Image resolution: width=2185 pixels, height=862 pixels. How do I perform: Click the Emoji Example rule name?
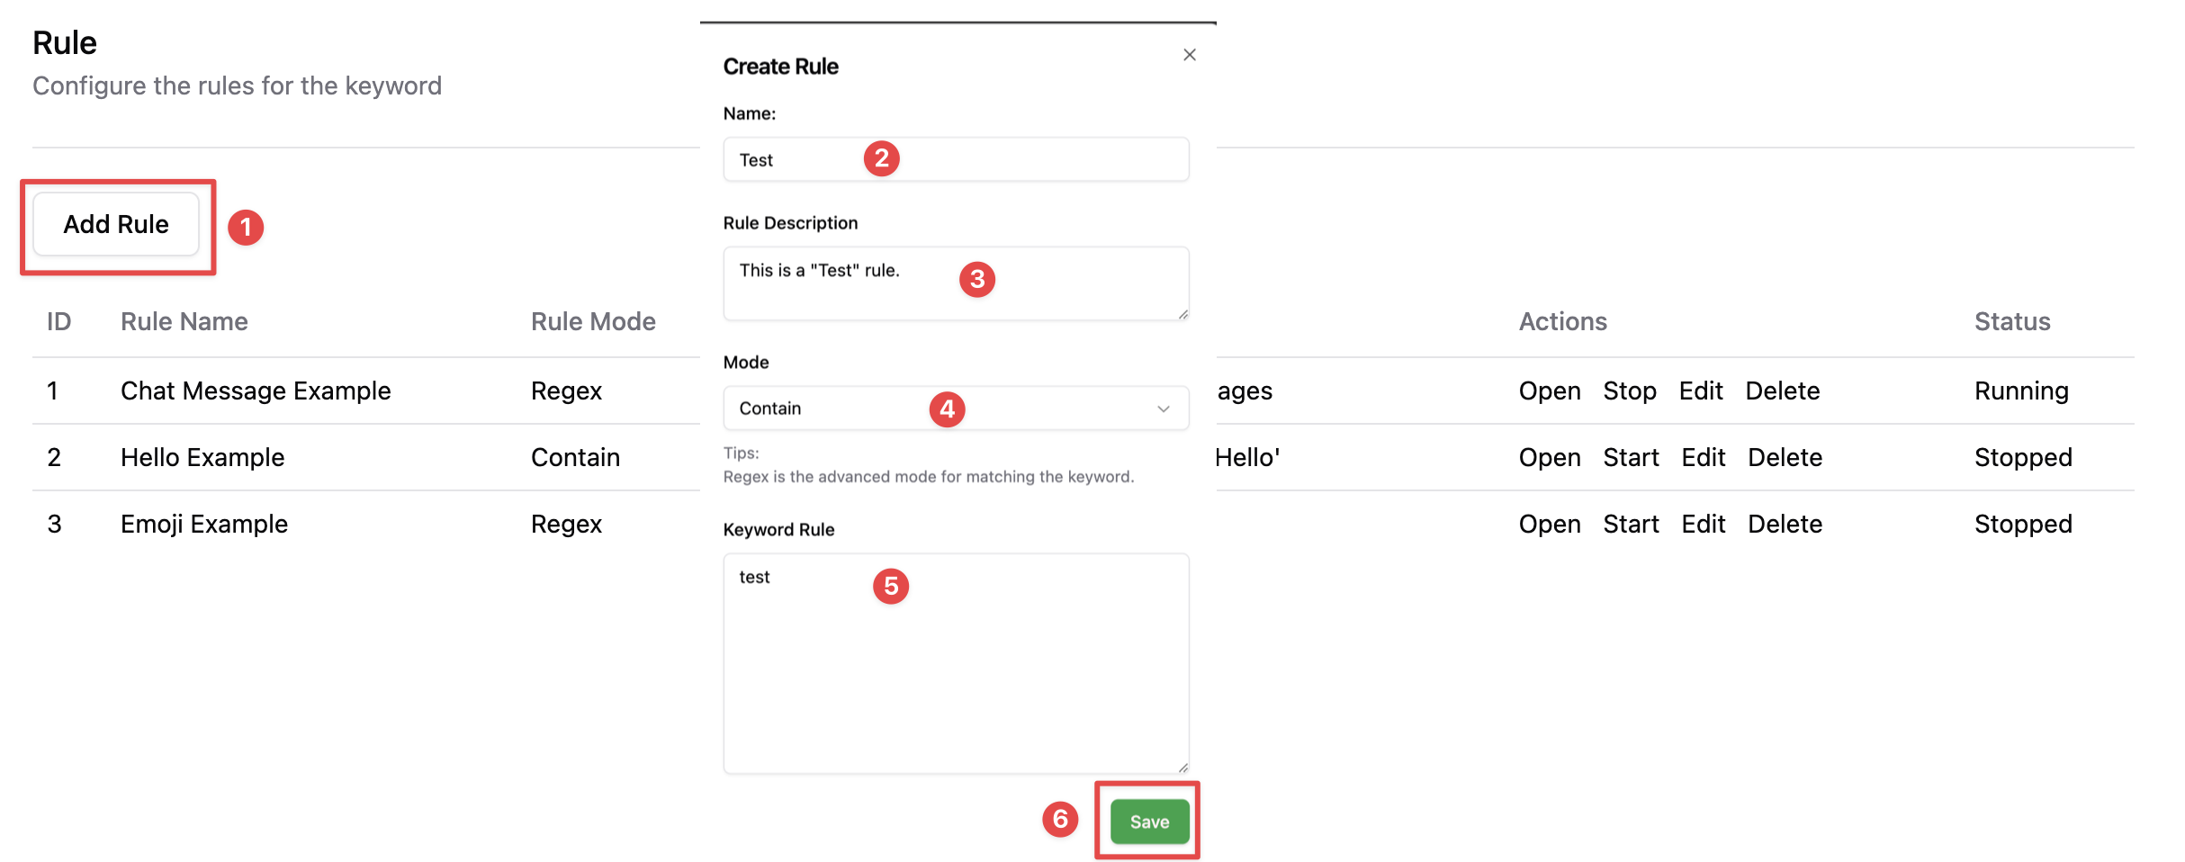[x=204, y=524]
